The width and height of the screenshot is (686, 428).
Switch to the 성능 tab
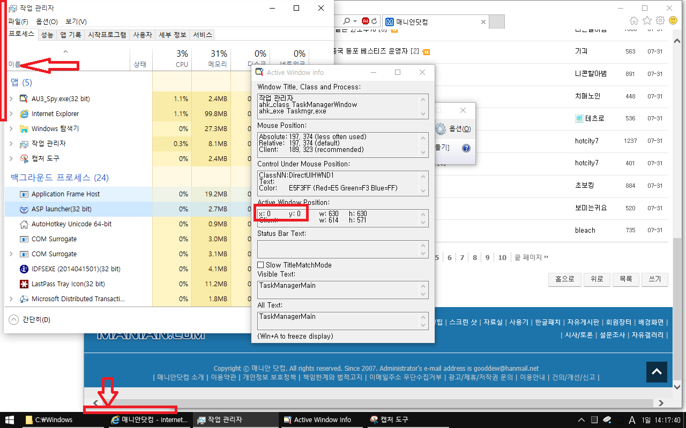click(x=47, y=35)
